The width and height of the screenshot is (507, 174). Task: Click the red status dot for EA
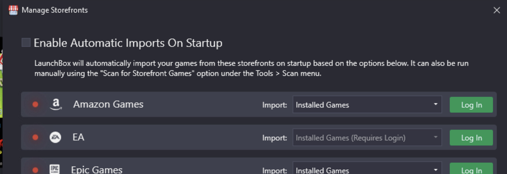point(35,137)
